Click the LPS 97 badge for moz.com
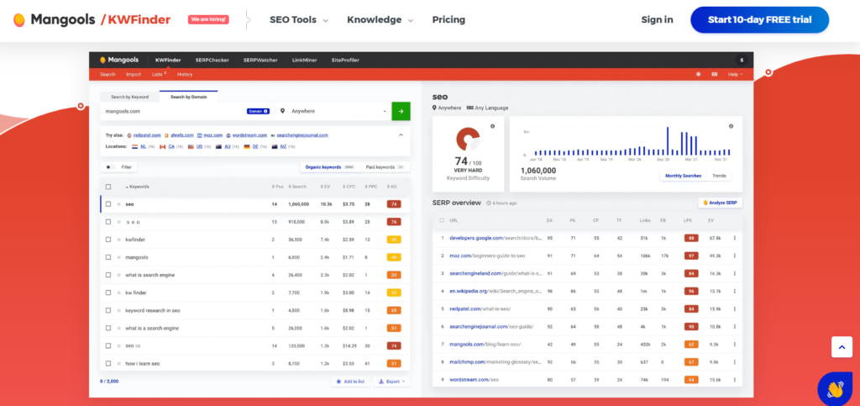The width and height of the screenshot is (860, 406). pyautogui.click(x=692, y=256)
